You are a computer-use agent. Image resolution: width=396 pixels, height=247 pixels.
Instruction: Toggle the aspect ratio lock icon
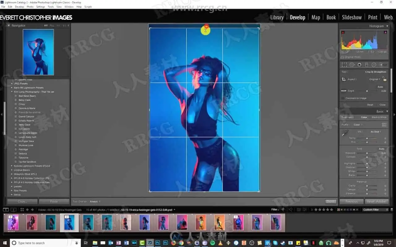click(384, 79)
